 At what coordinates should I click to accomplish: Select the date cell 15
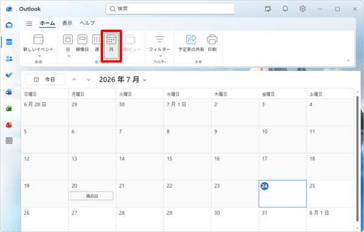(x=187, y=167)
